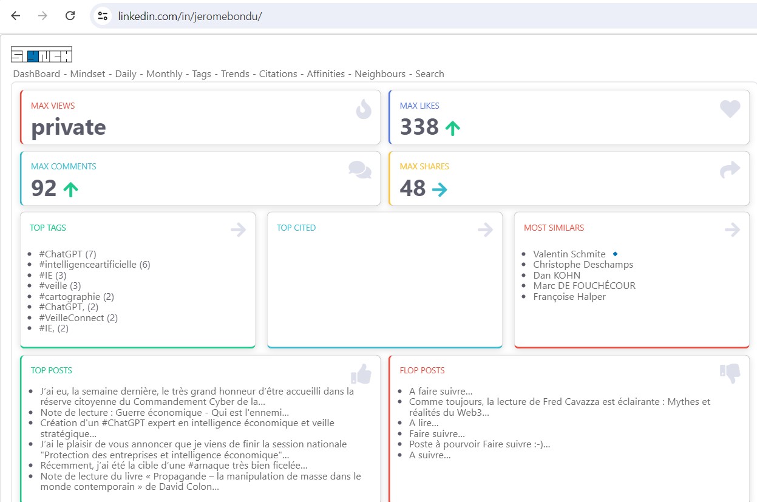This screenshot has width=757, height=502.
Task: Open Top Tags details via arrow icon
Action: [x=238, y=229]
